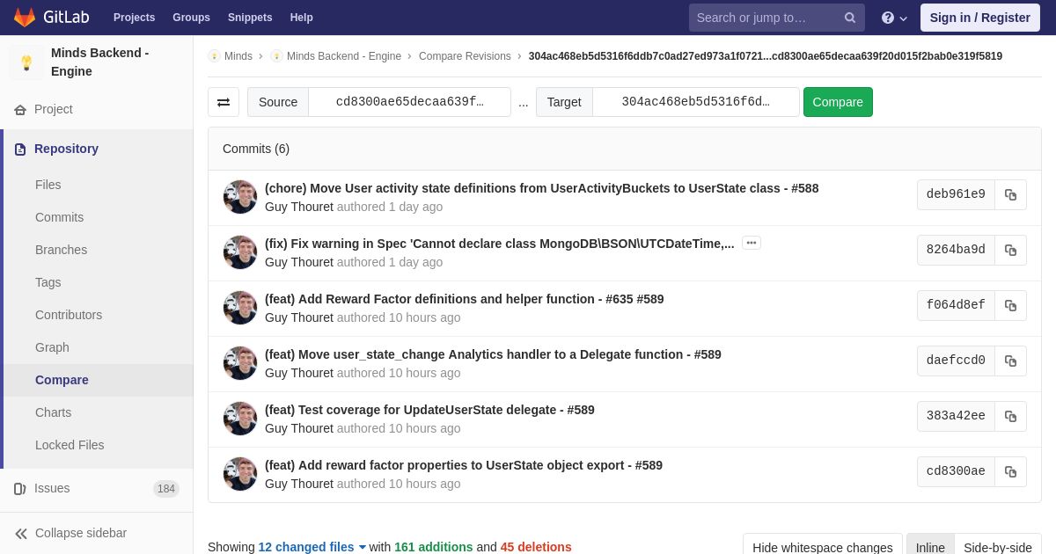Viewport: 1056px width, 554px height.
Task: Click Minds link in breadcrumb
Action: point(238,56)
